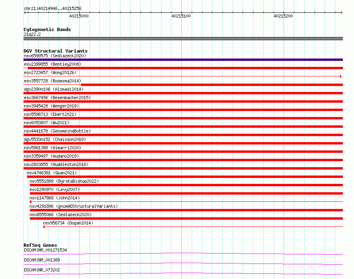The height and width of the screenshot is (279, 354).
Task: Open variant dgv2390n106 (Alsmadi2014)
Action: pyautogui.click(x=54, y=89)
